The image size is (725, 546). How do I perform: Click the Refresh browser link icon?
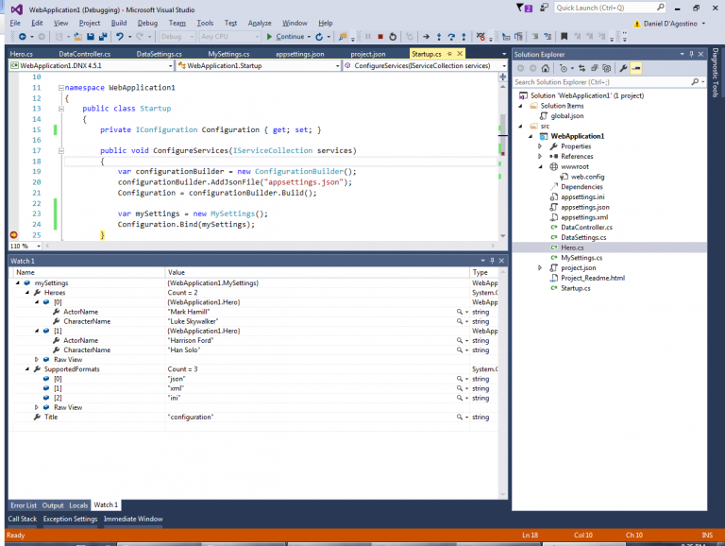point(319,37)
